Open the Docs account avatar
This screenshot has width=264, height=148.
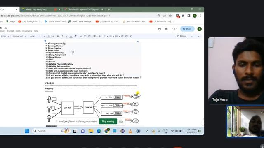tap(199, 29)
